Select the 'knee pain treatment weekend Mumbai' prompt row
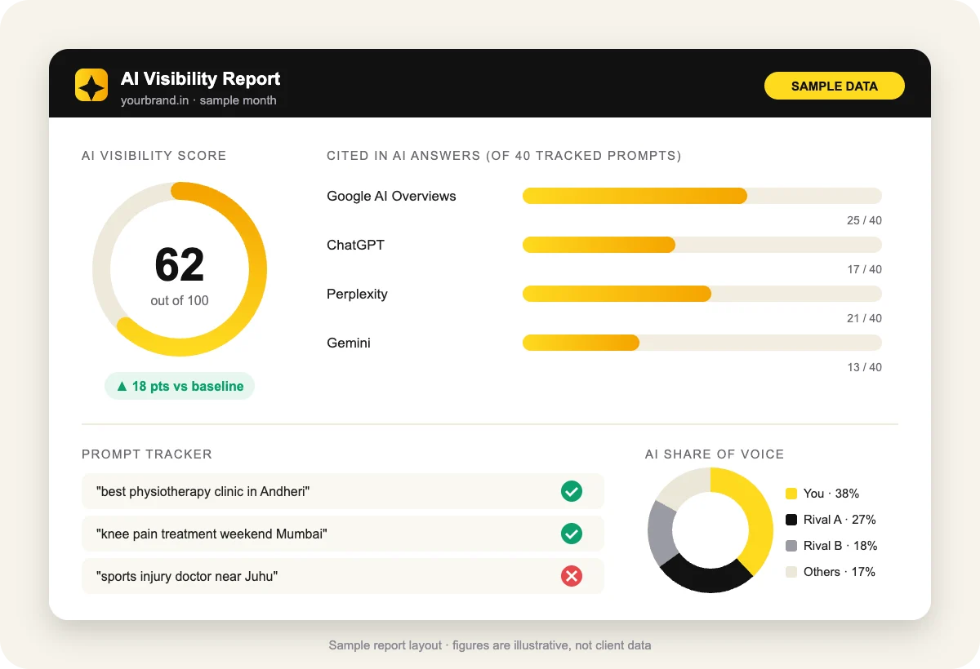Image resolution: width=980 pixels, height=669 pixels. 343,534
